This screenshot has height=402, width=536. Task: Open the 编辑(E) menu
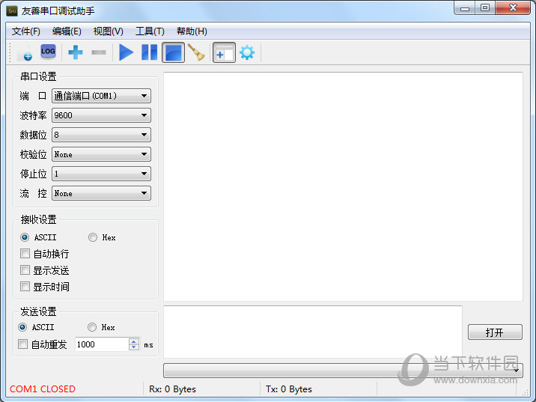click(67, 31)
